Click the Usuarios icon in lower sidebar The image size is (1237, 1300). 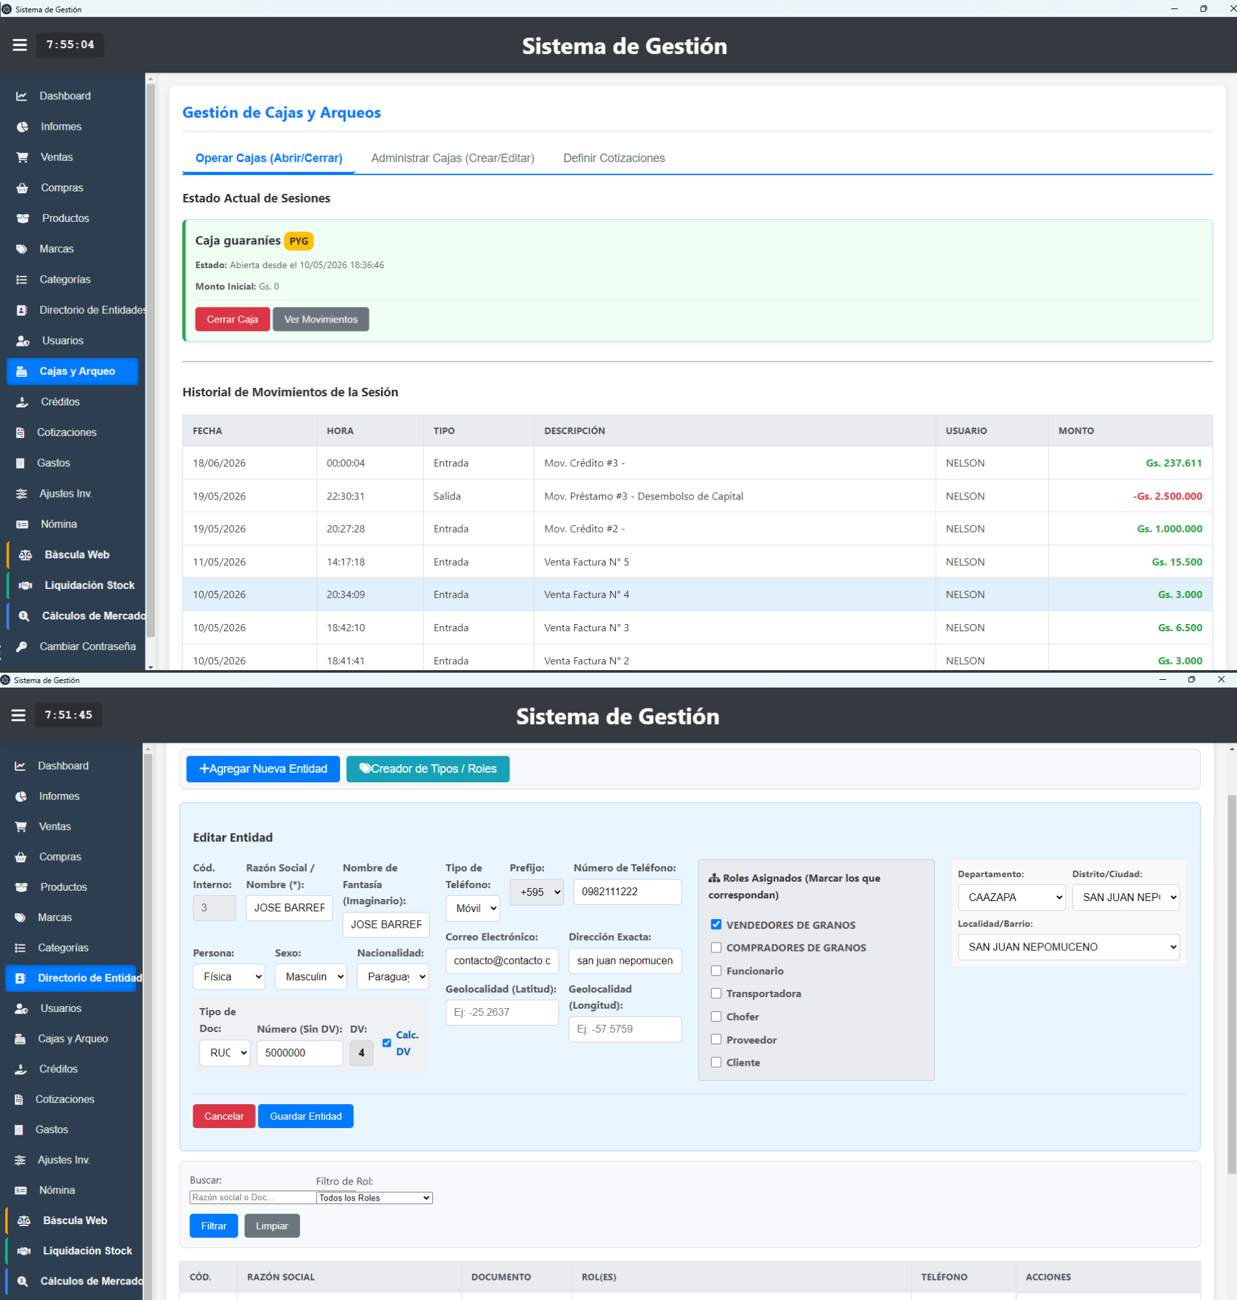22,1009
